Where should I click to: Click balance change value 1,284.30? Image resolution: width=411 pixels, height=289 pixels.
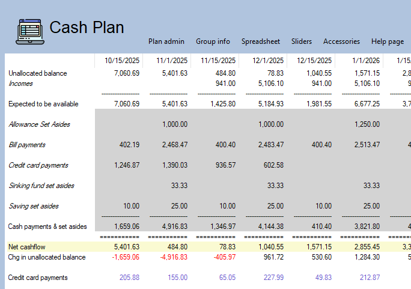(367, 257)
